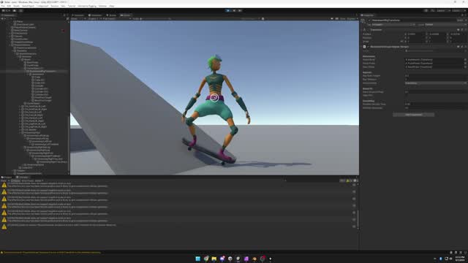468x263 pixels.
Task: Click the Play button in the toolbar
Action: click(x=228, y=10)
